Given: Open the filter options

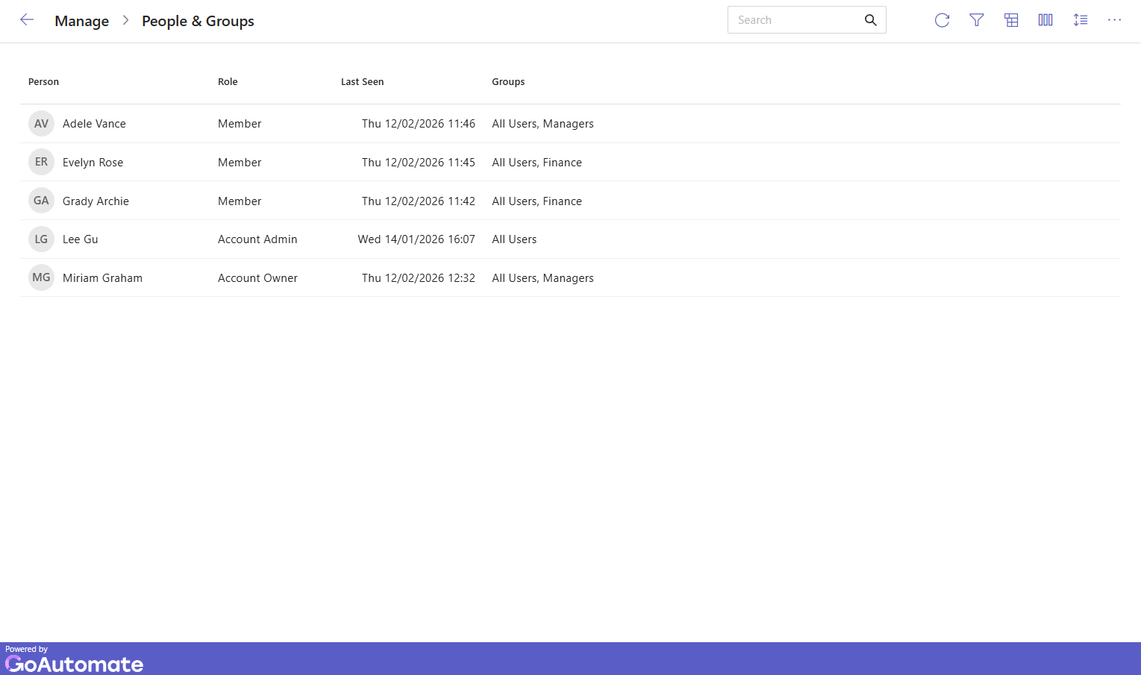Looking at the screenshot, I should click(976, 20).
